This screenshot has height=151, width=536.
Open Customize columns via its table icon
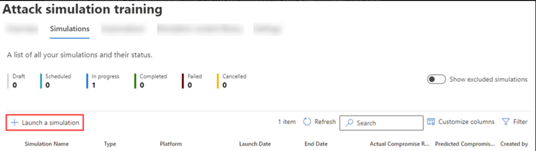pos(431,122)
